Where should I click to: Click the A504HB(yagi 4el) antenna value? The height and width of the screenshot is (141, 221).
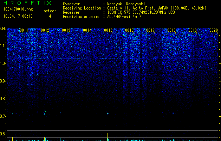(x=124, y=17)
